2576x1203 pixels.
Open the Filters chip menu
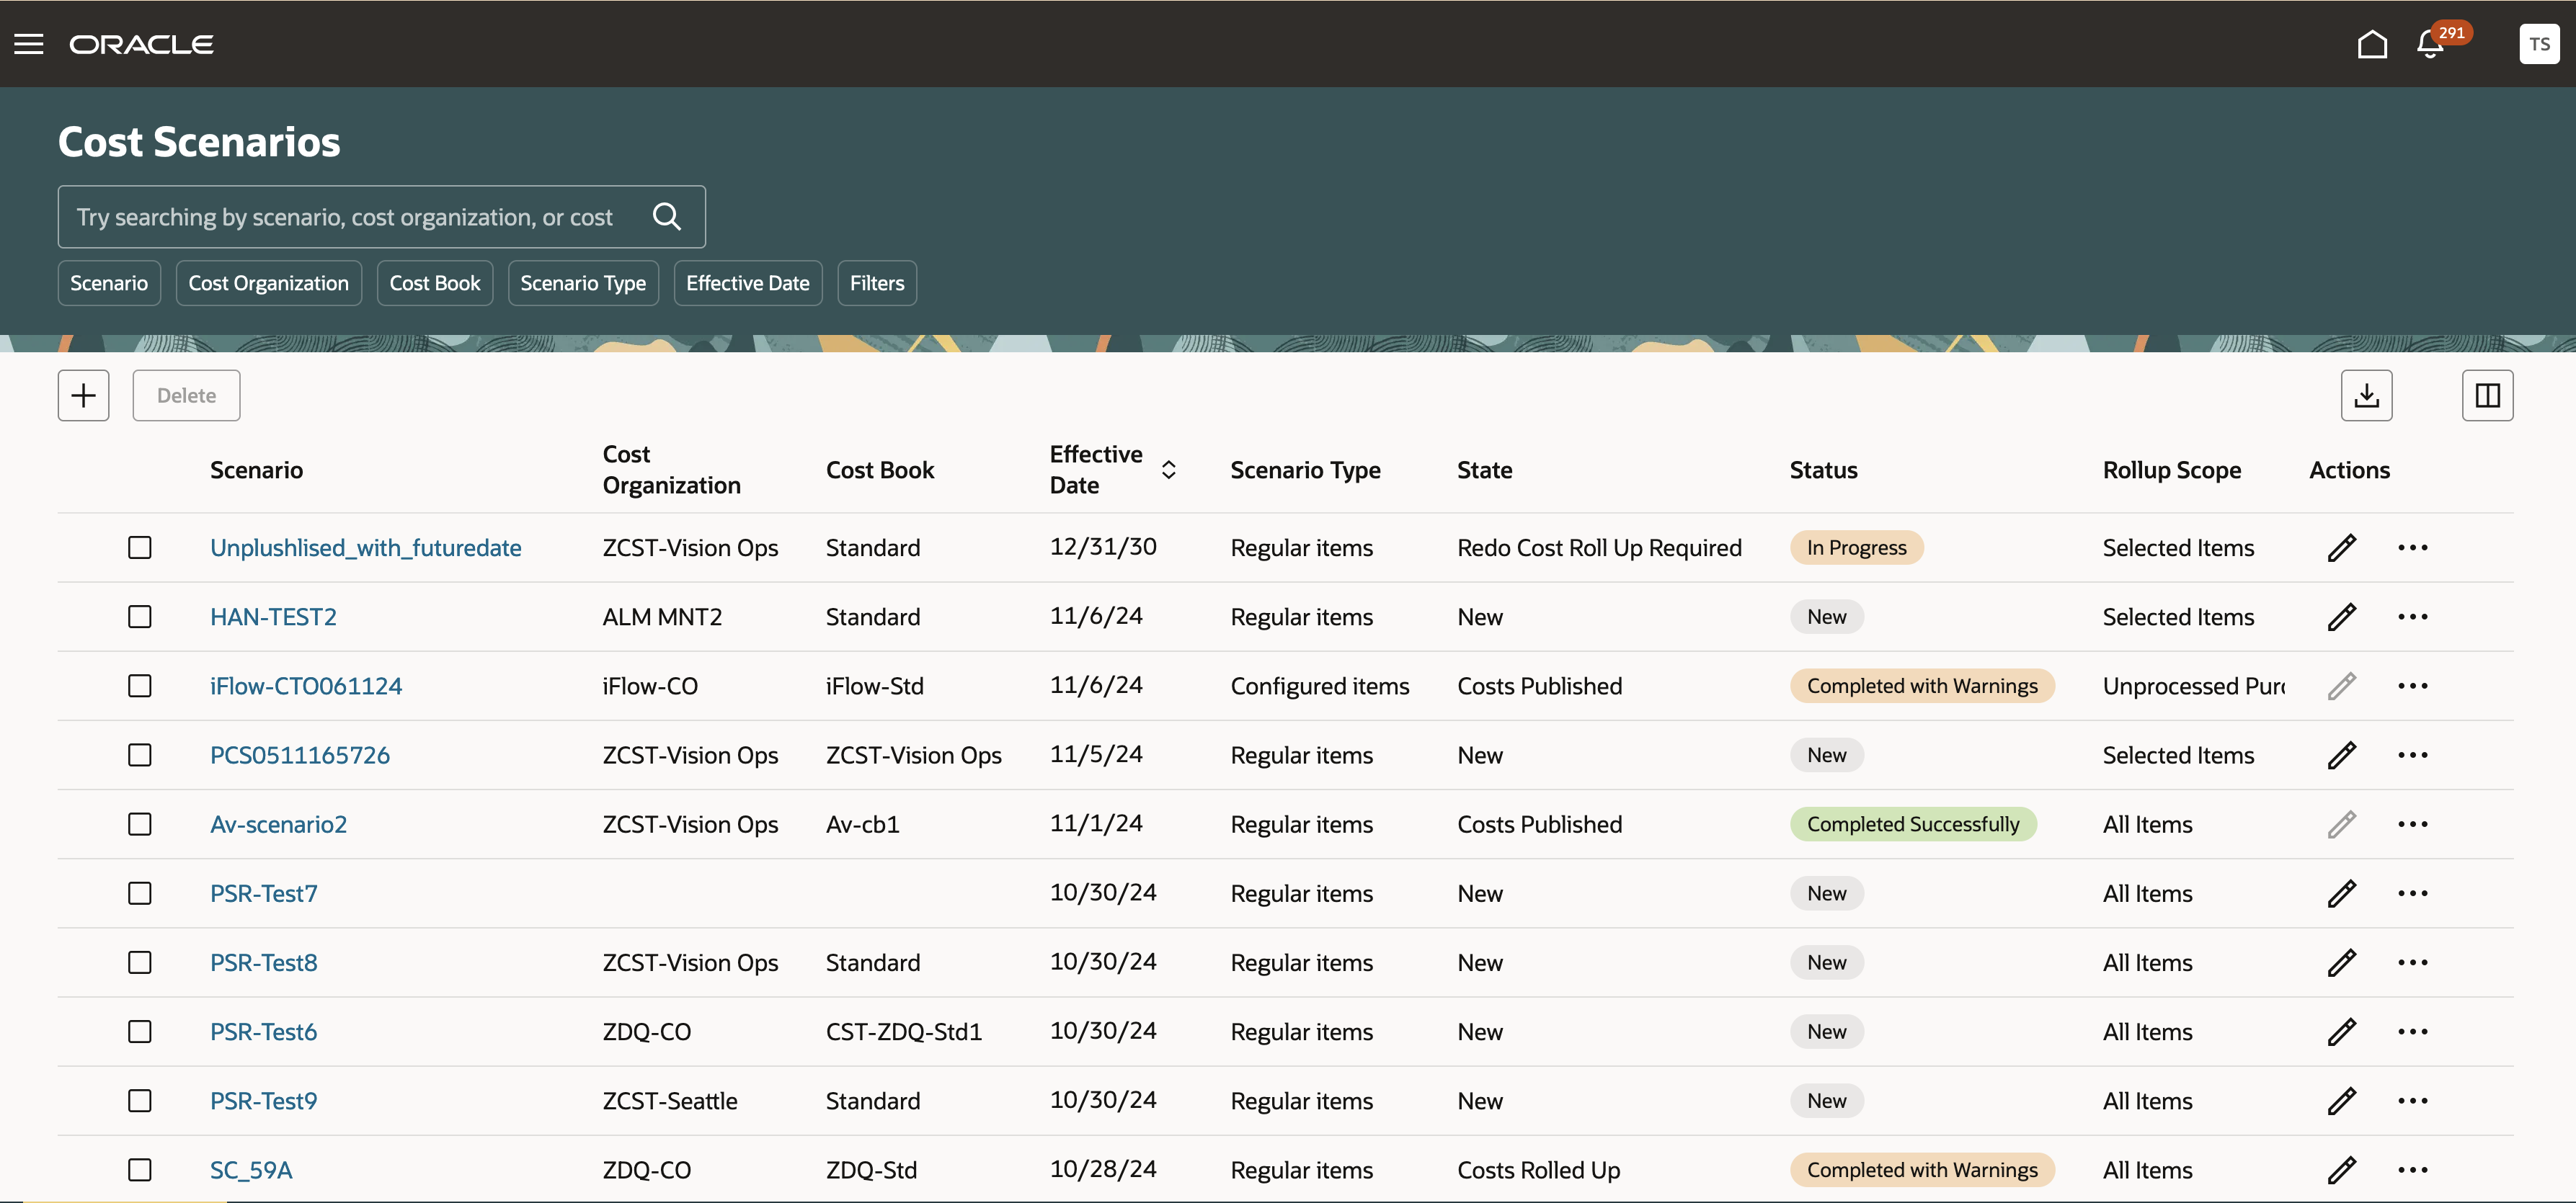click(x=876, y=283)
